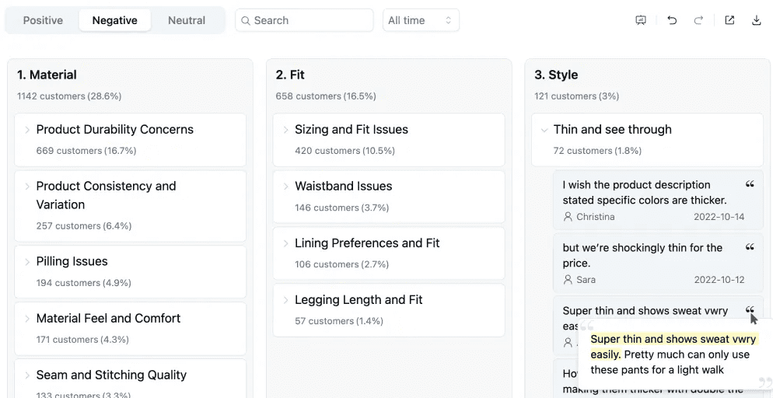Open the 'Material Feel and Comfort' card

(x=108, y=319)
